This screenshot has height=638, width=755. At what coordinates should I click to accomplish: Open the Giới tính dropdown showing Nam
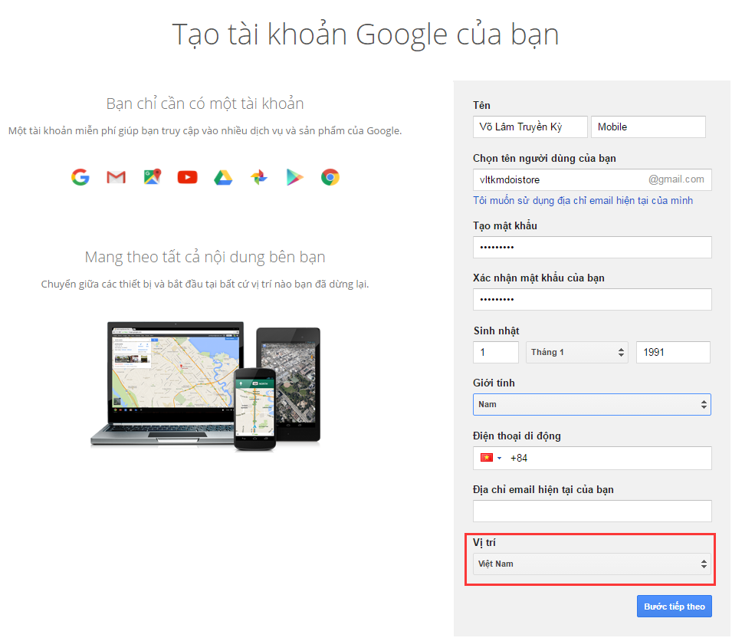tap(592, 405)
